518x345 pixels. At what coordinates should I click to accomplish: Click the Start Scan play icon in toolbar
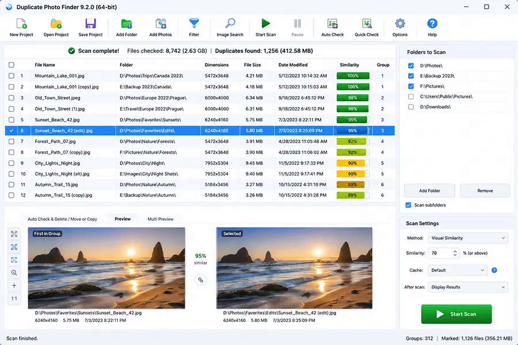coord(265,24)
